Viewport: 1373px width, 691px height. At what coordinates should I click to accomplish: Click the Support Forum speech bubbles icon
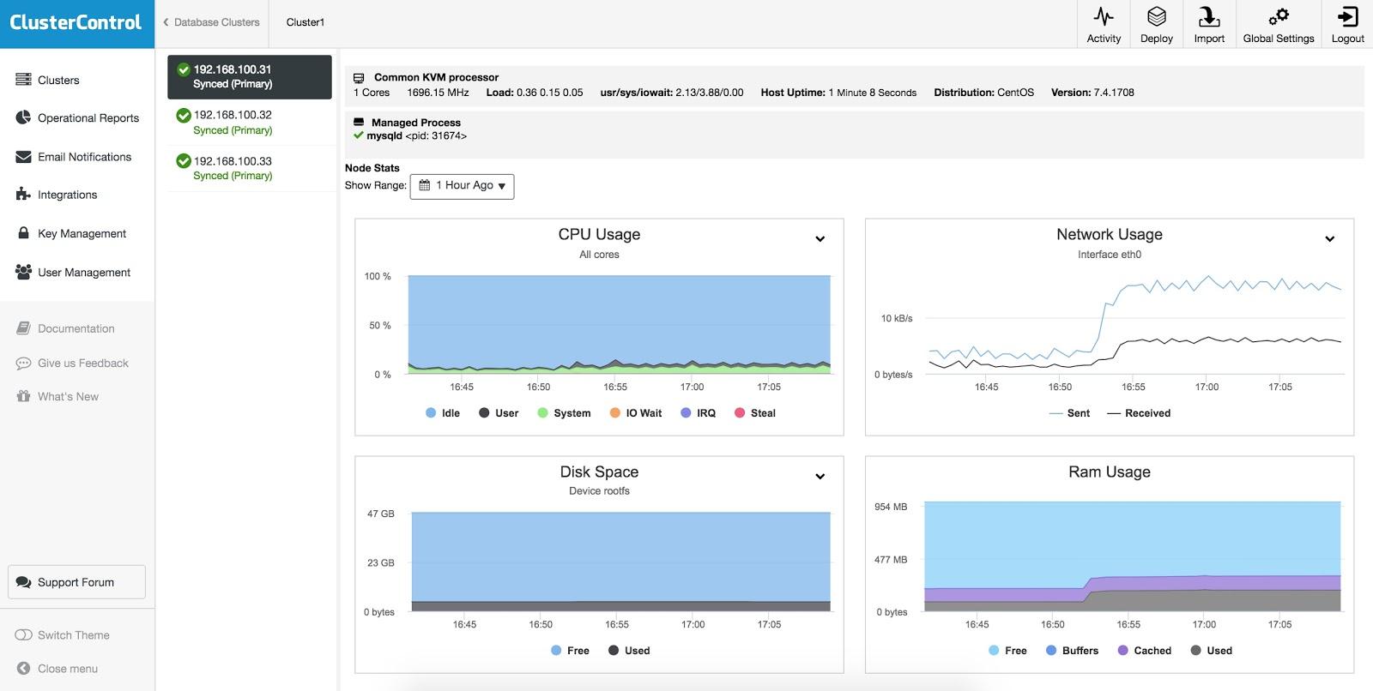pos(23,582)
